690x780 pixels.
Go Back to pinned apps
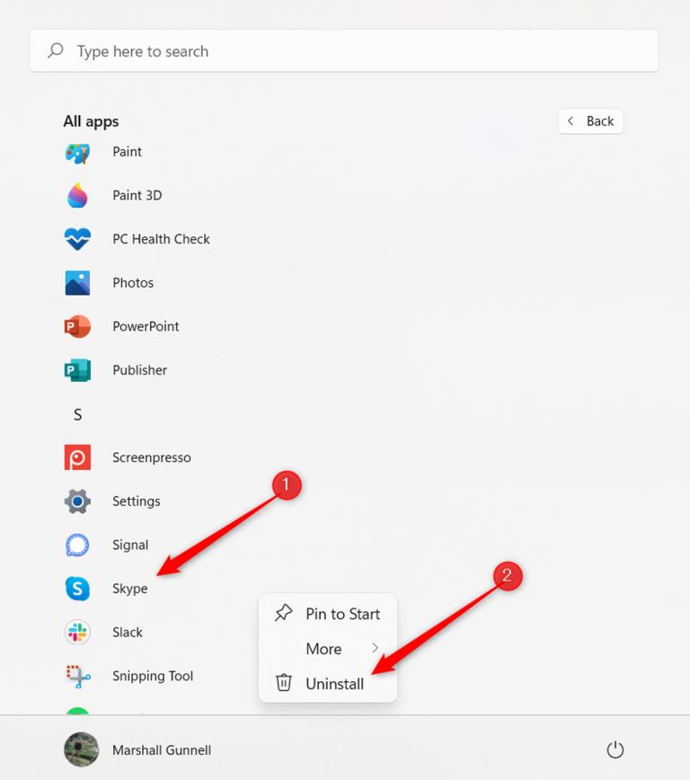590,121
